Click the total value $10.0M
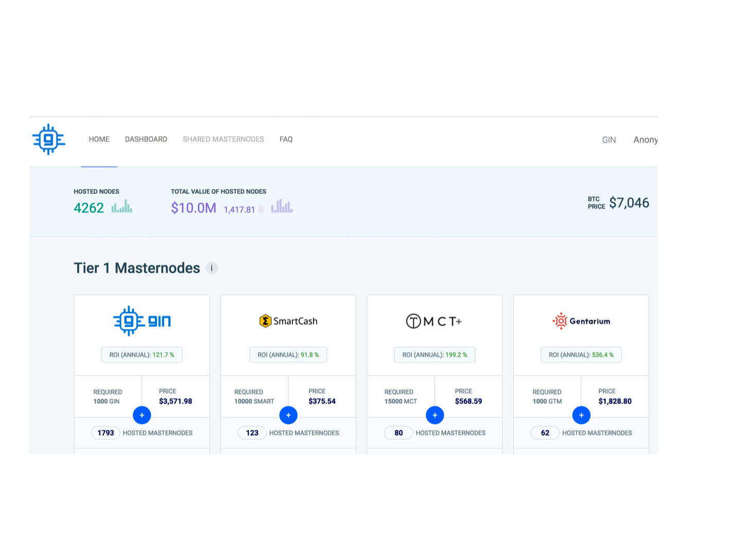Screen dimensions: 747x560 click(x=194, y=208)
